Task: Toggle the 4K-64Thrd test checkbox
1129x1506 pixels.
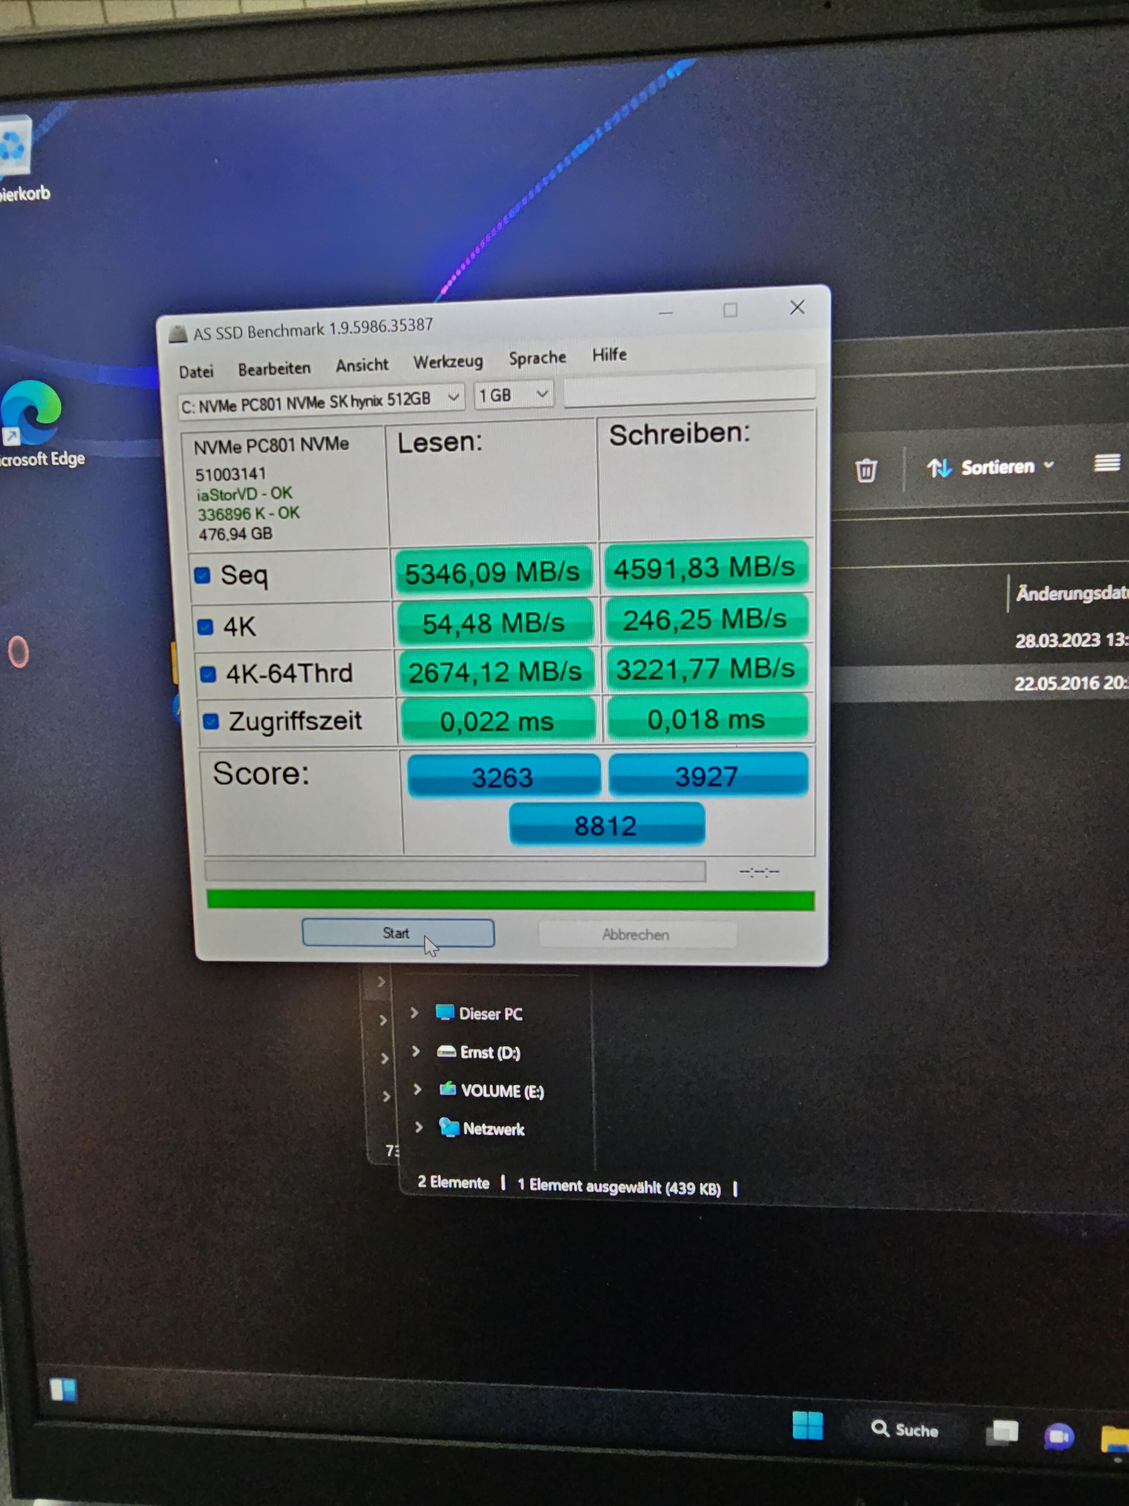Action: point(208,674)
